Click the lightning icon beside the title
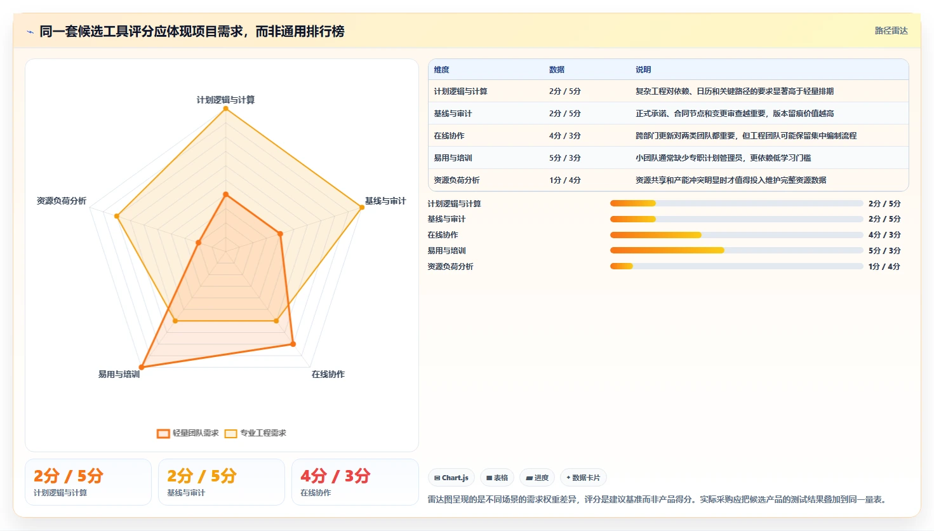Screen dimensions: 934x531 (x=30, y=32)
